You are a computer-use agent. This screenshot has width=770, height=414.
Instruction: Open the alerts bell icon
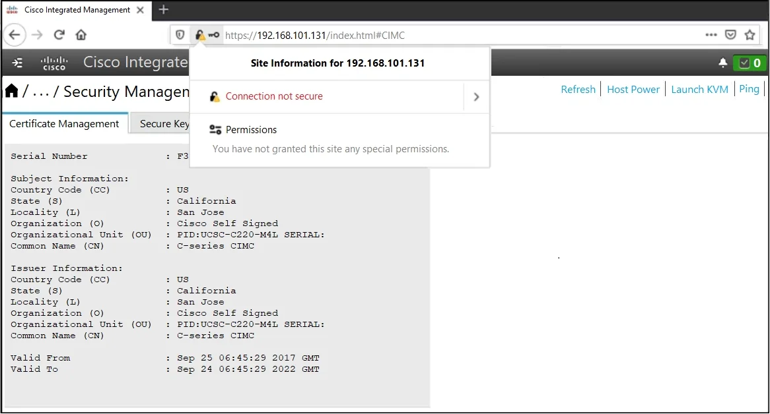pyautogui.click(x=723, y=63)
